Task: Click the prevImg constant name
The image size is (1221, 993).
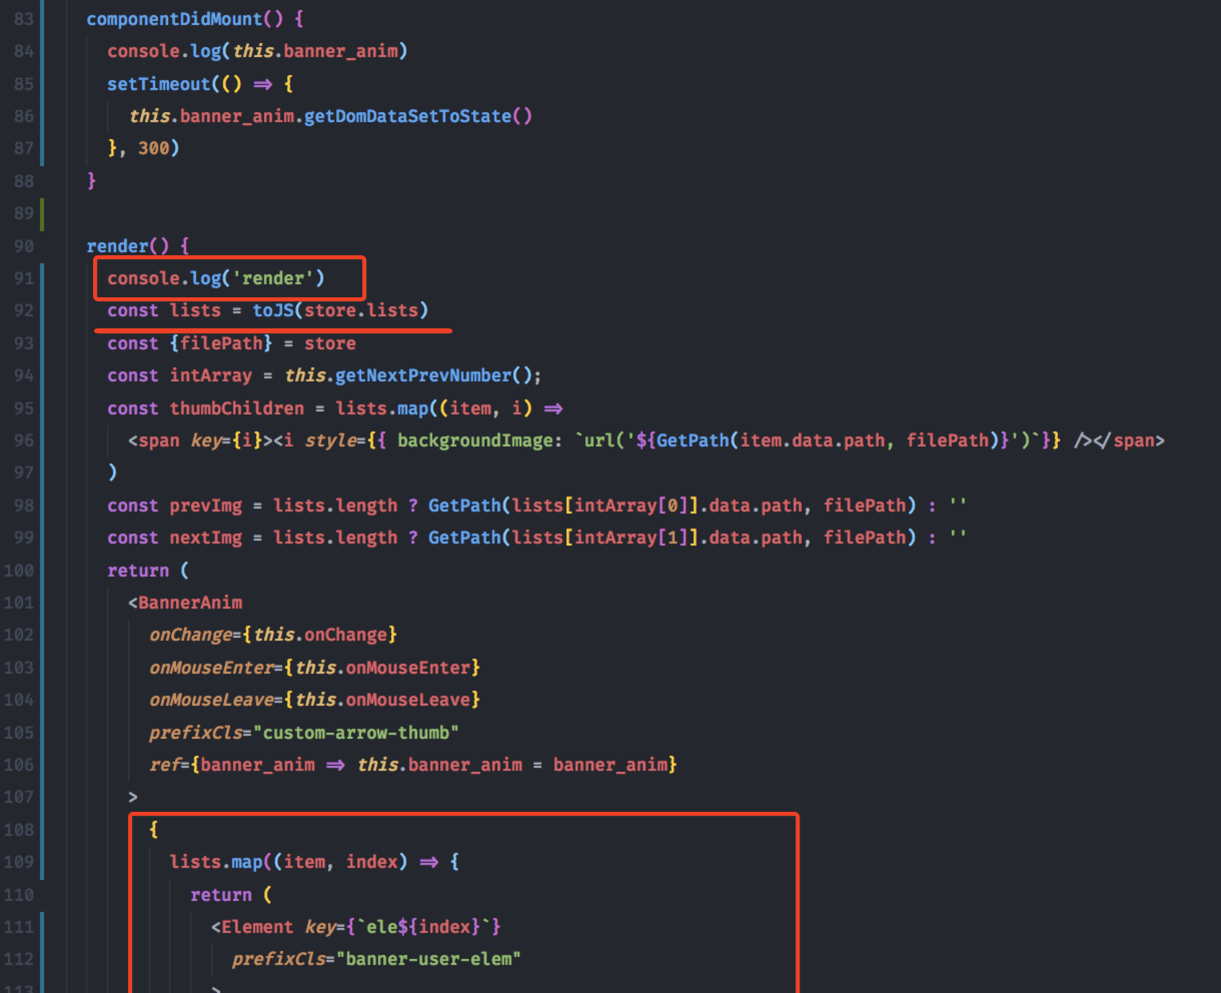Action: coord(205,506)
